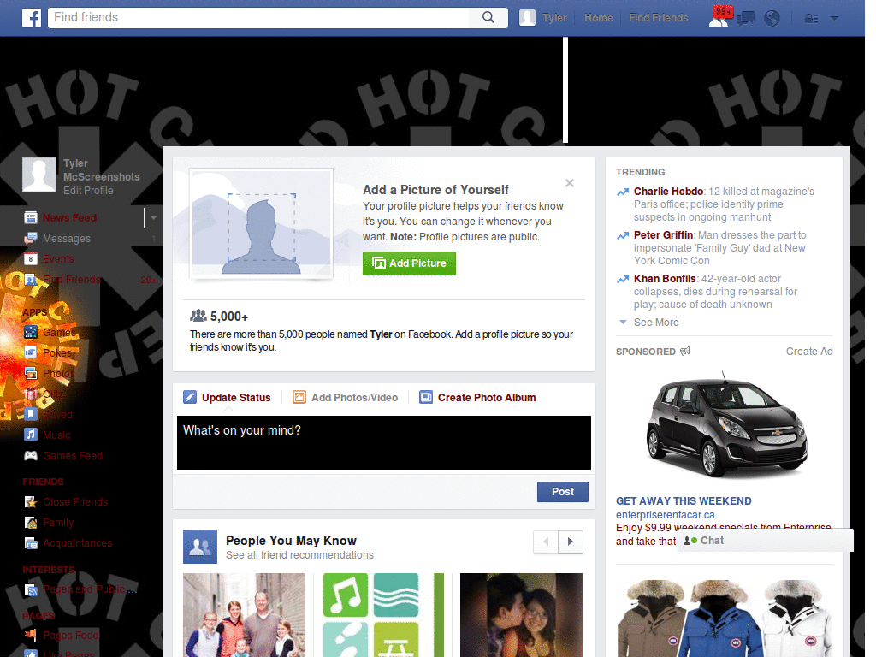Image resolution: width=876 pixels, height=657 pixels.
Task: Open the Peter Griffin trending topic
Action: coord(663,235)
